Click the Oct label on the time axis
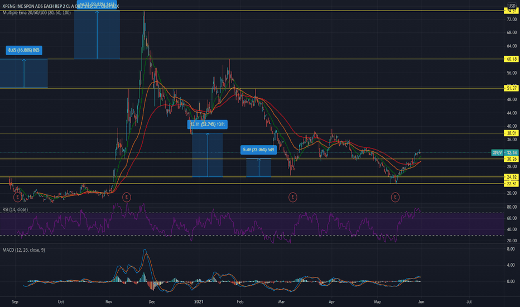 (61, 301)
